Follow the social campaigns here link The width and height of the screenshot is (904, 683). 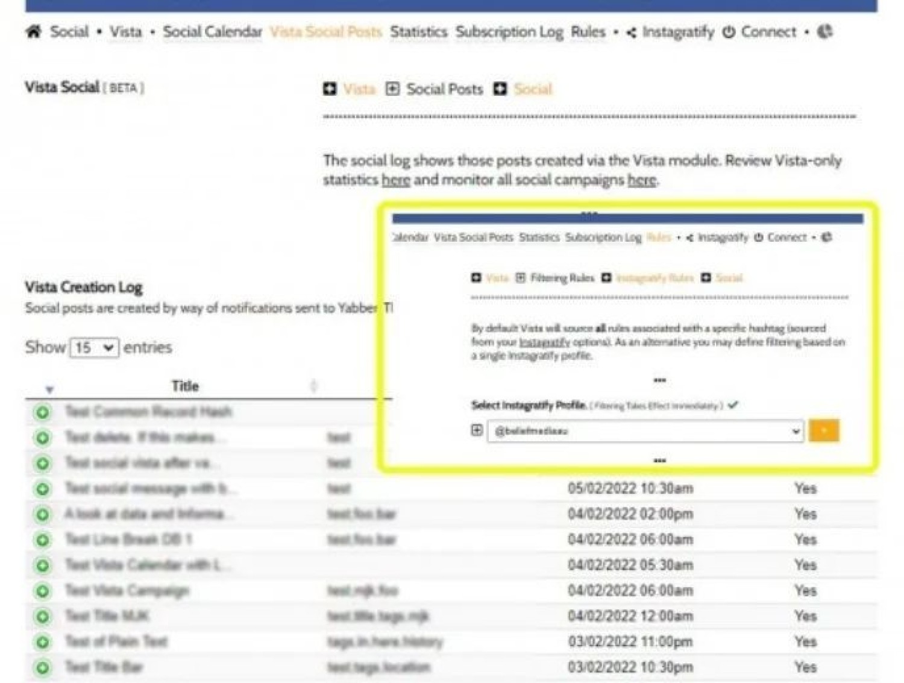(641, 180)
